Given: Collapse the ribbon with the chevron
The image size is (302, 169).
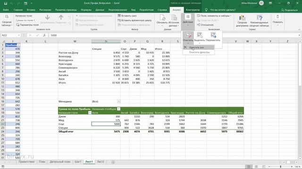Looking at the screenshot, I should (x=299, y=30).
